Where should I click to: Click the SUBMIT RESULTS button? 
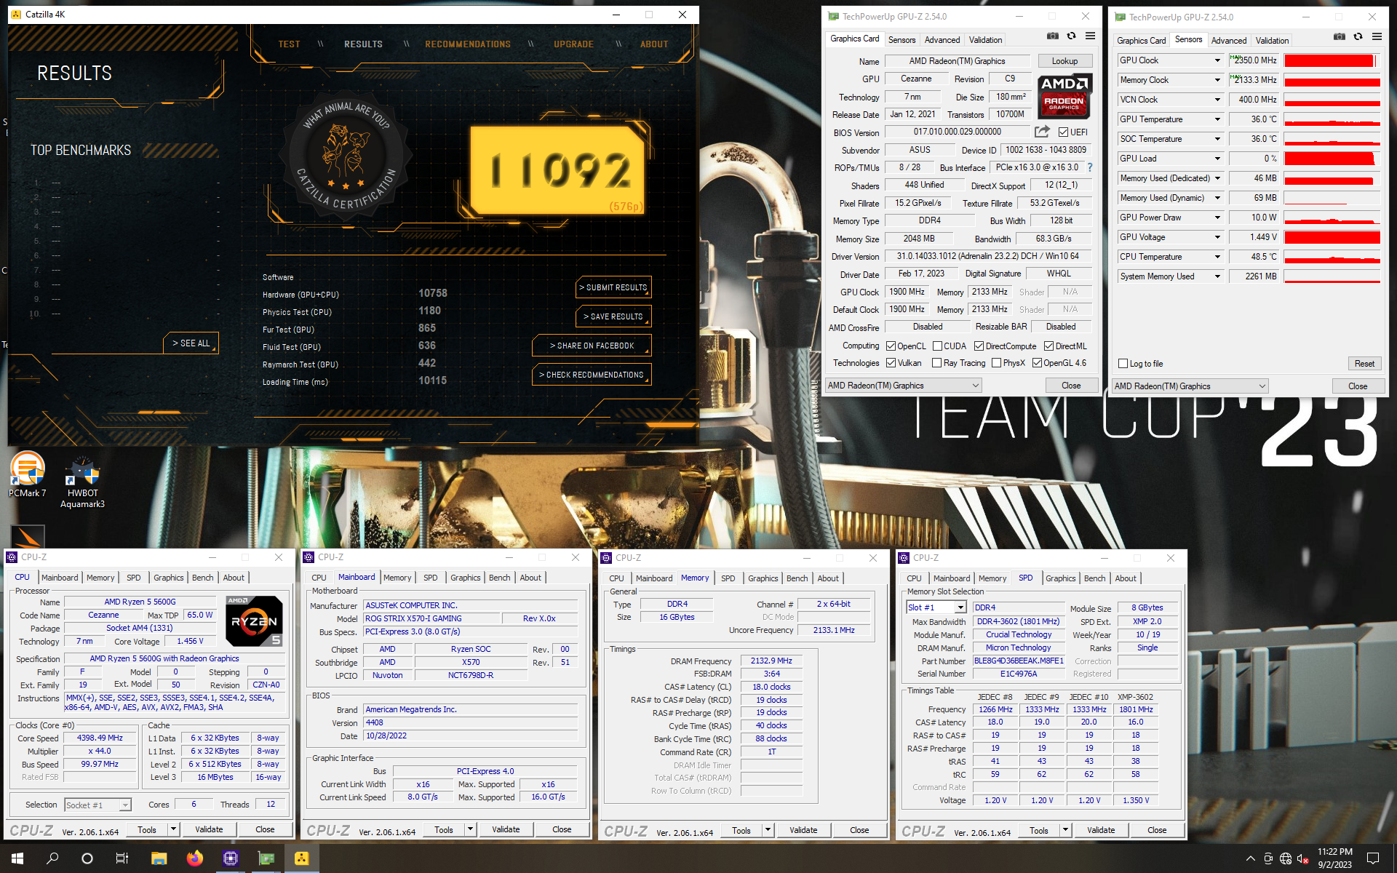pyautogui.click(x=613, y=287)
